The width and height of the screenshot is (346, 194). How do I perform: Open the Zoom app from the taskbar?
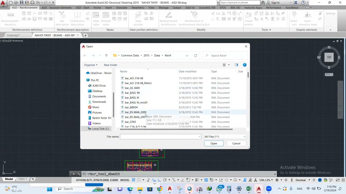(x=269, y=189)
